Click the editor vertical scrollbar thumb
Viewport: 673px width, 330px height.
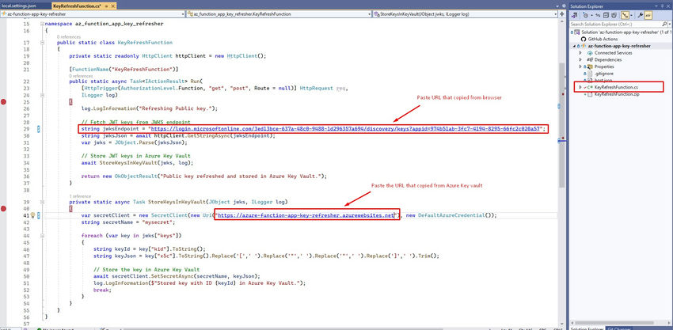pyautogui.click(x=561, y=125)
